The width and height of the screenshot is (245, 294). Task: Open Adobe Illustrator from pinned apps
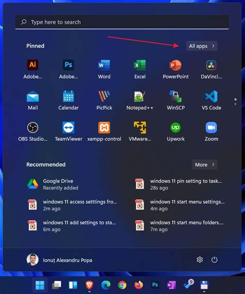click(33, 69)
